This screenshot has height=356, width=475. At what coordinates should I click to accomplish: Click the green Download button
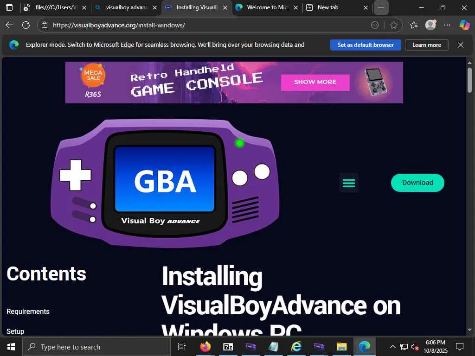tap(417, 183)
